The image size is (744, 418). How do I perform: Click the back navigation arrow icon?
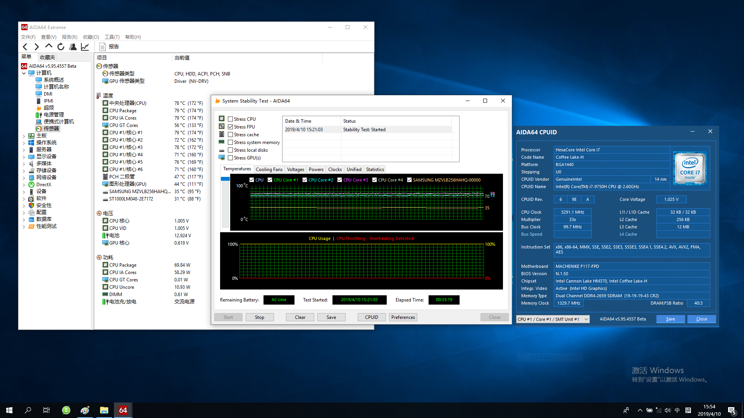(25, 46)
